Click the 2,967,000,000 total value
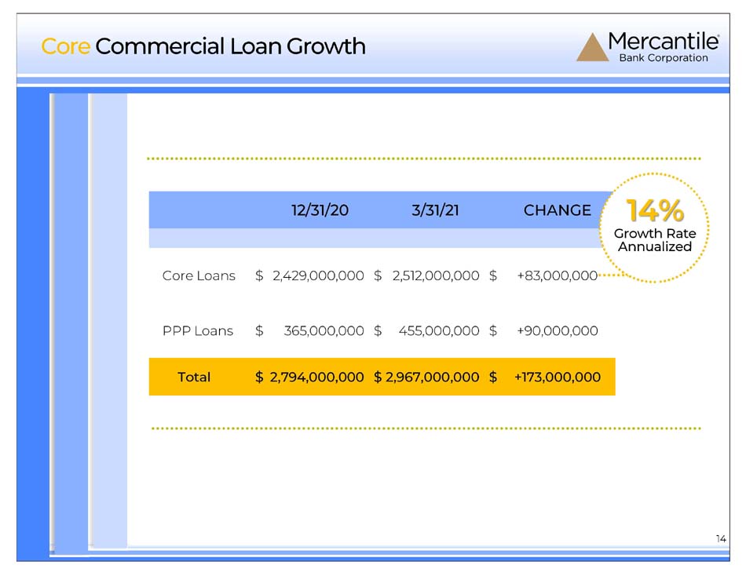Screen dimensions: 746x576 [x=432, y=377]
